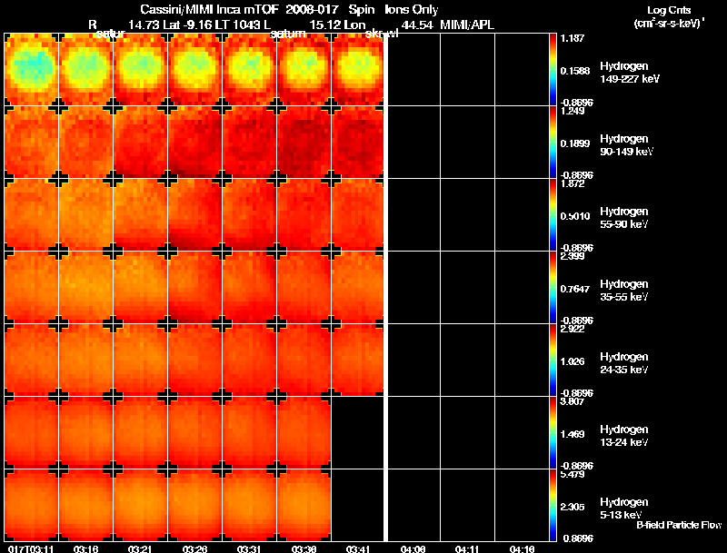
Task: Select the 2.305 color bar midpoint value
Action: point(573,508)
